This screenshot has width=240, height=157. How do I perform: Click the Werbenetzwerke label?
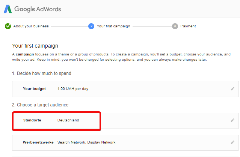pos(38,142)
